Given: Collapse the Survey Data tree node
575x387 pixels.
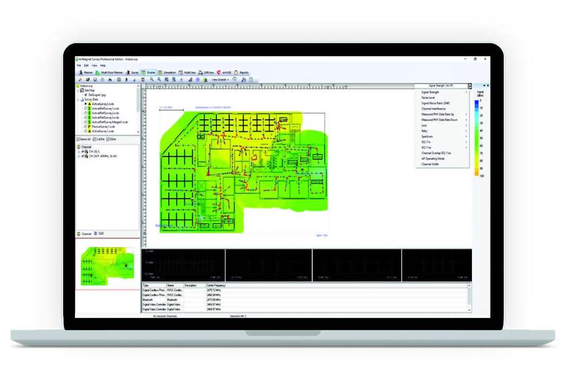Looking at the screenshot, I should coord(79,99).
